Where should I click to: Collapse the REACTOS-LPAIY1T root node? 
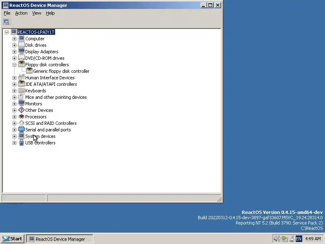coord(6,32)
